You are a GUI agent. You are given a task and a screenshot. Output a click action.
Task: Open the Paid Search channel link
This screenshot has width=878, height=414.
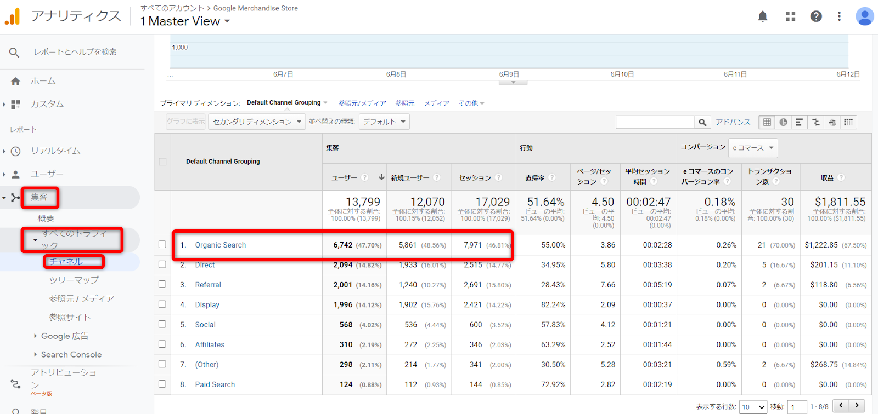[x=215, y=384]
